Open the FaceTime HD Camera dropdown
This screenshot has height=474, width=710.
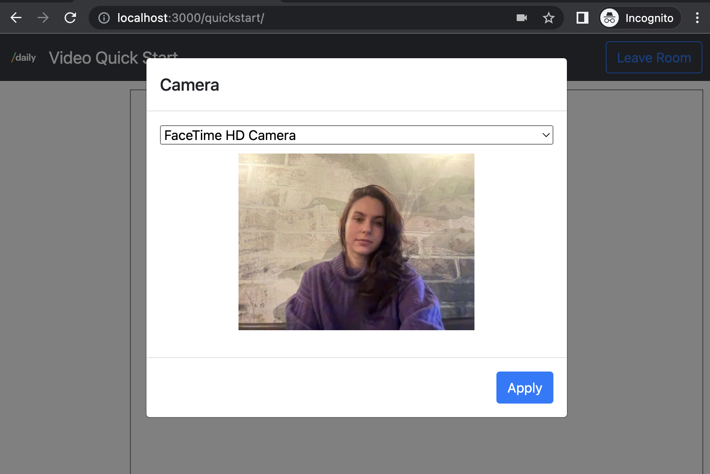click(x=357, y=135)
